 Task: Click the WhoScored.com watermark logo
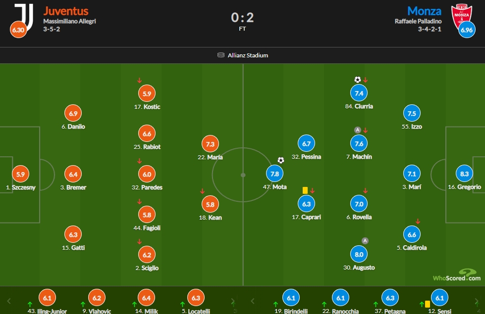(x=457, y=275)
